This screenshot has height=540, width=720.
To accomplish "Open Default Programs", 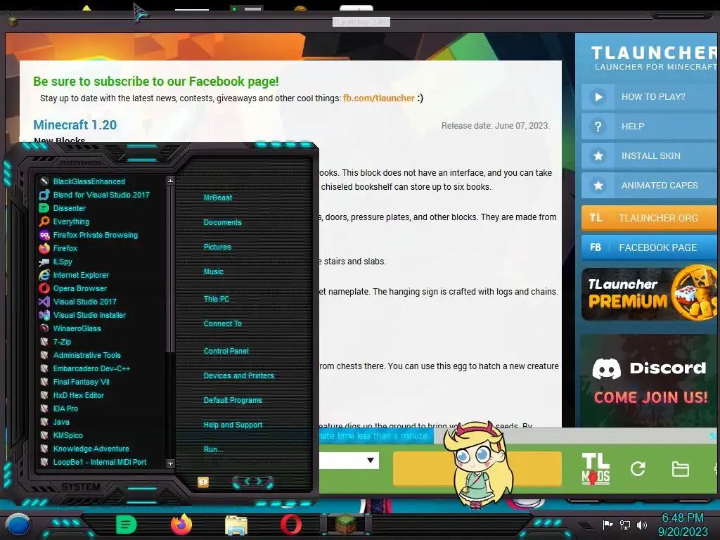I will point(233,400).
